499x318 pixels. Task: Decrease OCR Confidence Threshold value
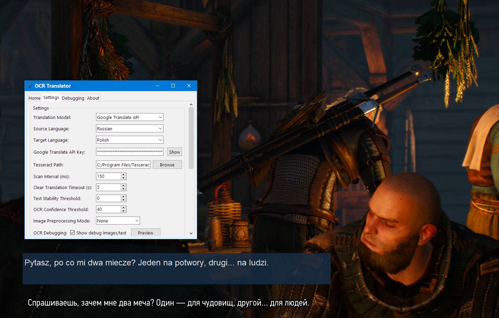(124, 211)
